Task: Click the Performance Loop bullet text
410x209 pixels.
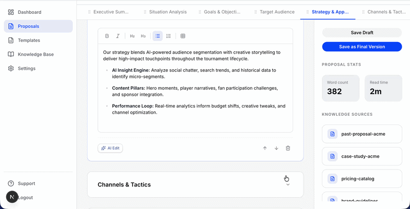Action: click(x=199, y=109)
